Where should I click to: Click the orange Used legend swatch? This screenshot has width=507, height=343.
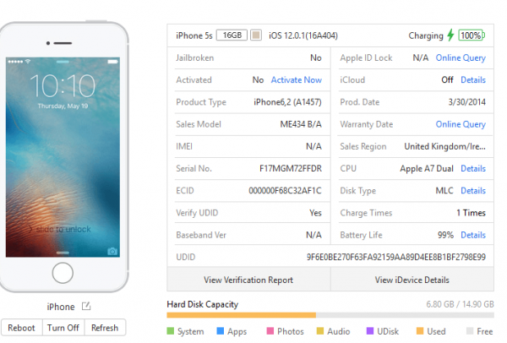tap(420, 331)
